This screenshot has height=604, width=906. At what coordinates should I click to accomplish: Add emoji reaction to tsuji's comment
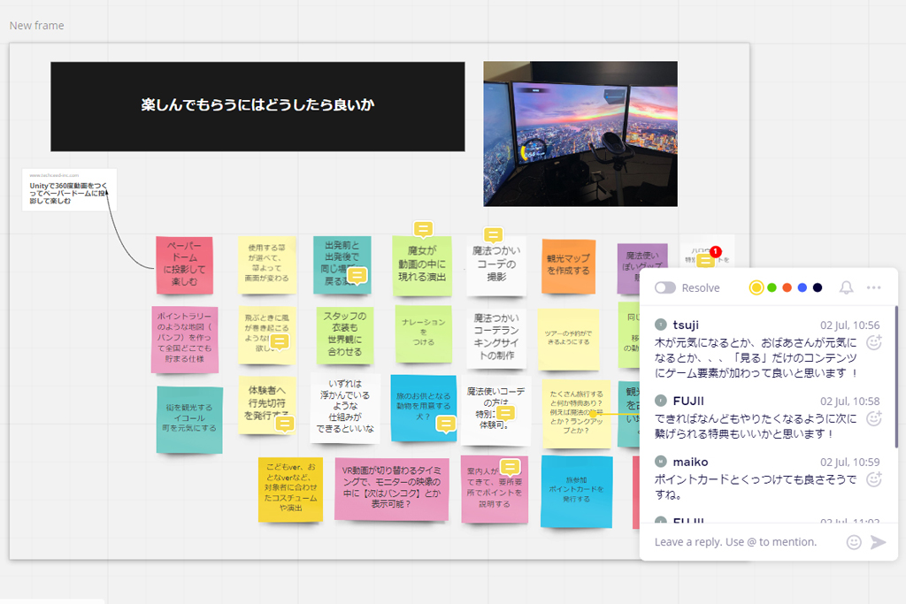[874, 342]
